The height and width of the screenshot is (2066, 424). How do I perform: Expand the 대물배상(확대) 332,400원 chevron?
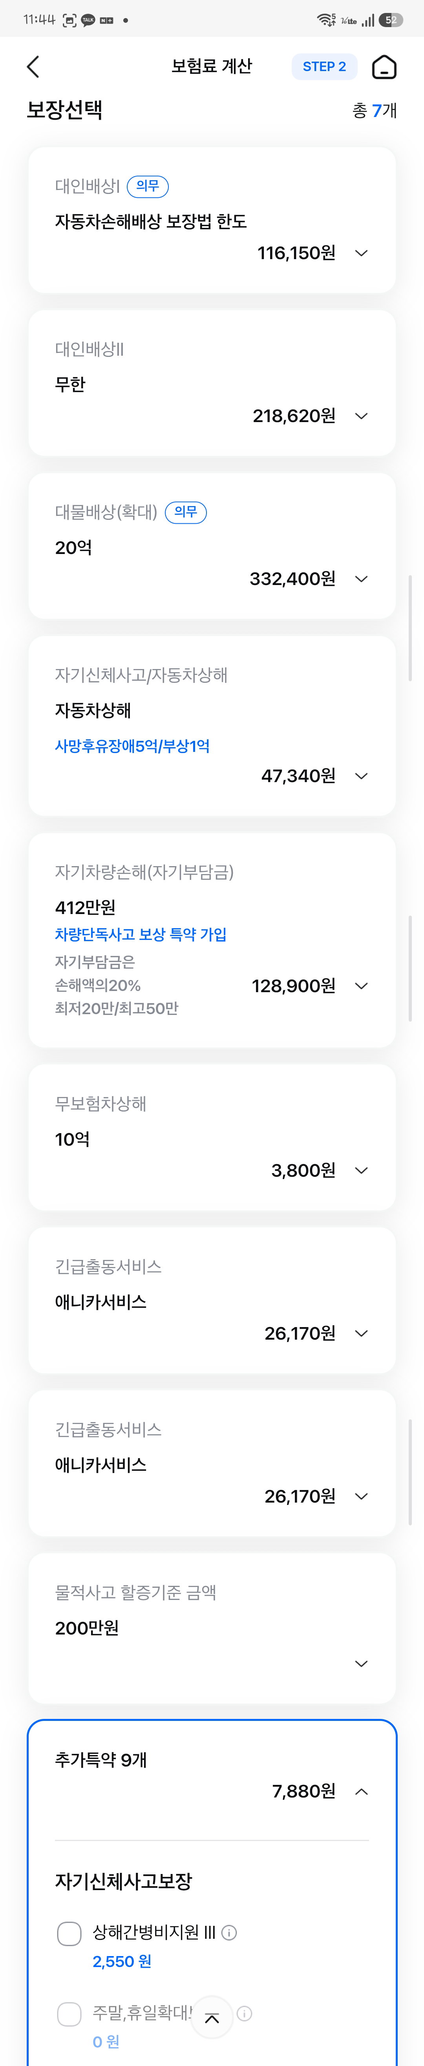pos(362,578)
